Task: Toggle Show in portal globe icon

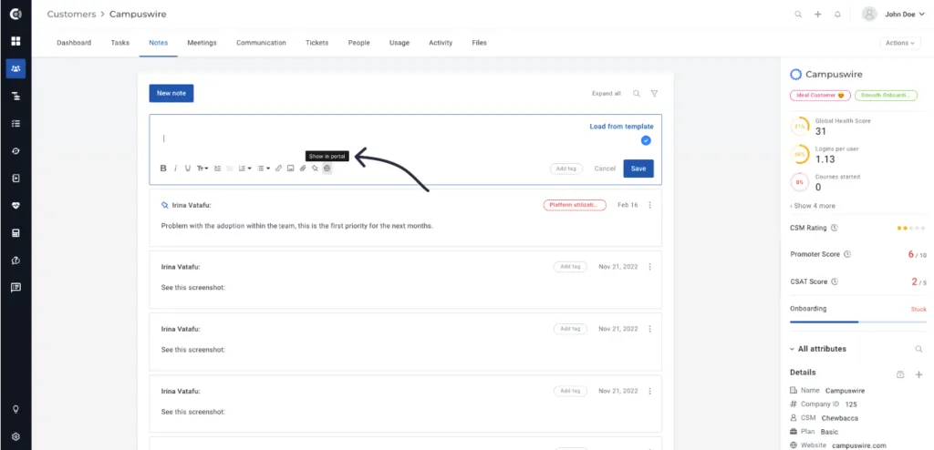Action: pos(327,169)
